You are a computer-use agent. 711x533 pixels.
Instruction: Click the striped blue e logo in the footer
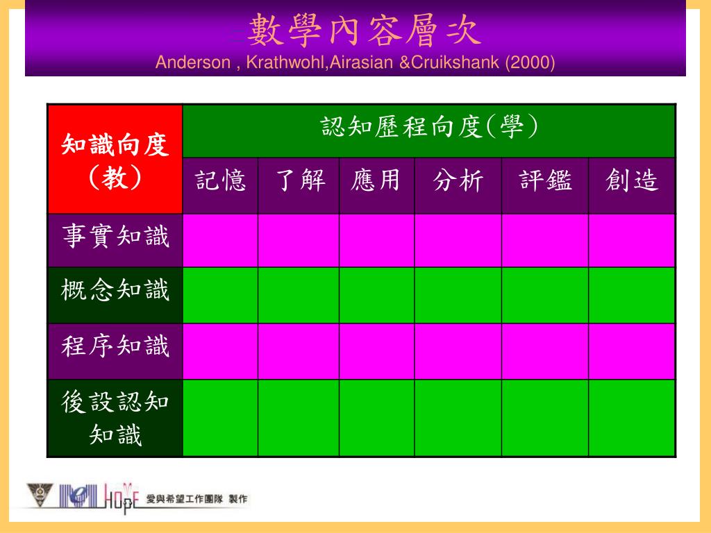(x=78, y=496)
